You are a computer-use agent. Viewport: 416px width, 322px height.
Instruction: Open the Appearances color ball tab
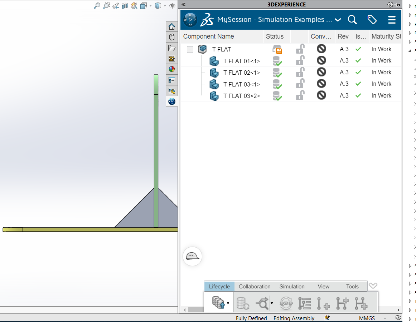pos(172,69)
